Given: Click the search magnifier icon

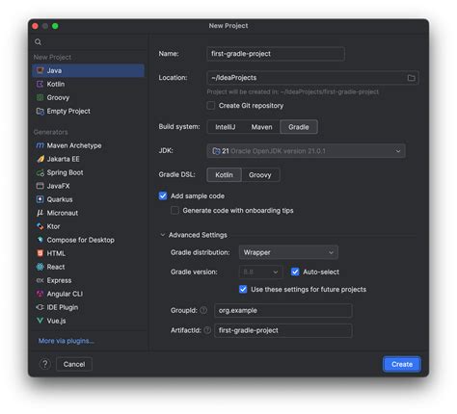Looking at the screenshot, I should (38, 42).
